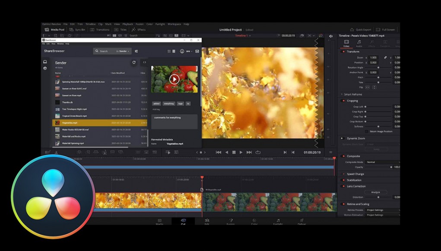The height and width of the screenshot is (251, 441).
Task: Enable the Dynamic Zoom toggle
Action: [x=342, y=138]
